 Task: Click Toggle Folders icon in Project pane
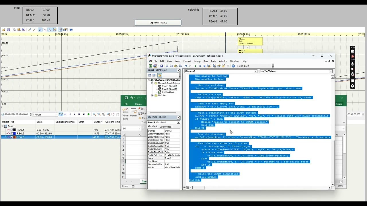pyautogui.click(x=159, y=75)
